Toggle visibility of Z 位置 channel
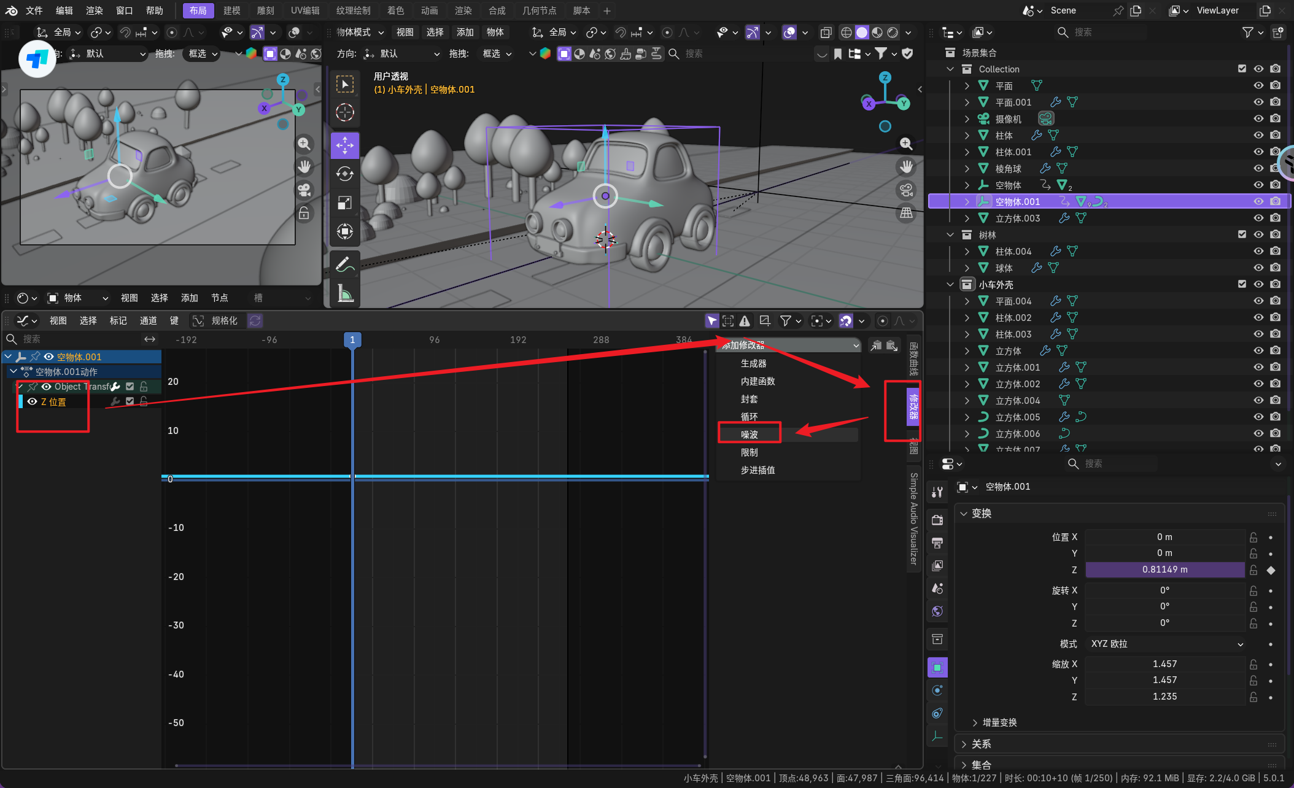1294x788 pixels. 33,401
